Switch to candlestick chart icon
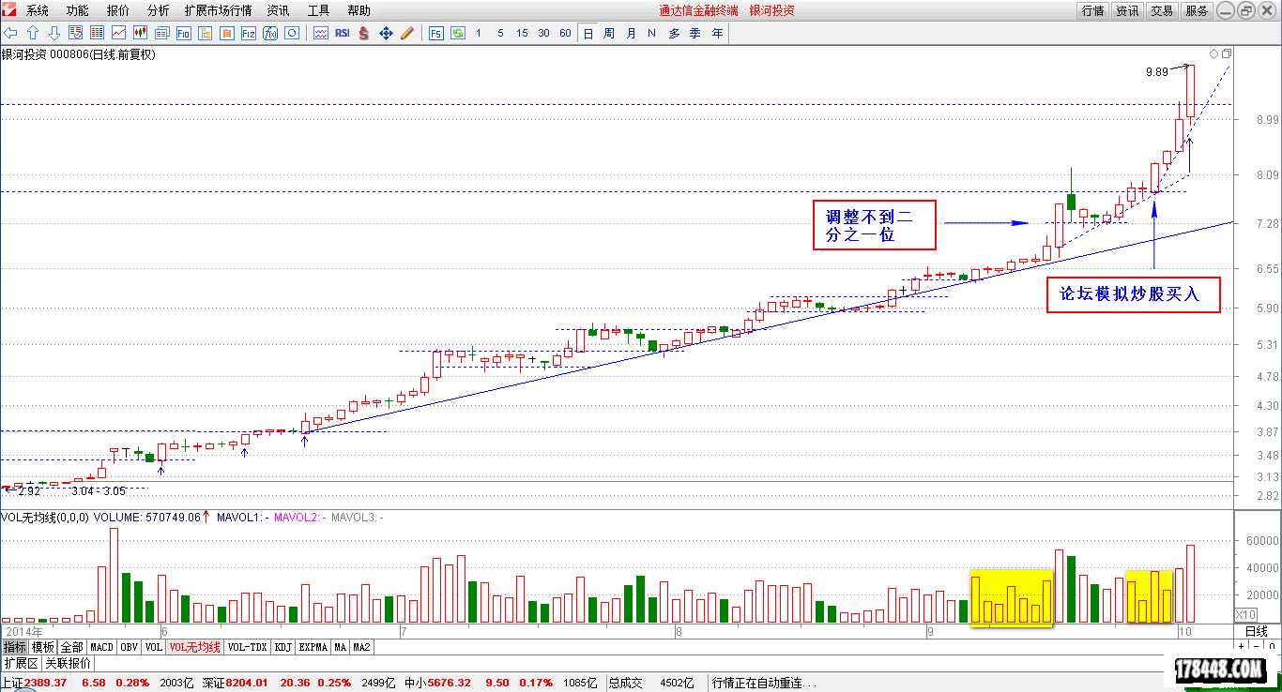1282x692 pixels. coord(140,33)
